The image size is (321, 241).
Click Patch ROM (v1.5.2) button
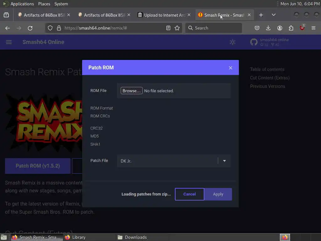(38, 166)
